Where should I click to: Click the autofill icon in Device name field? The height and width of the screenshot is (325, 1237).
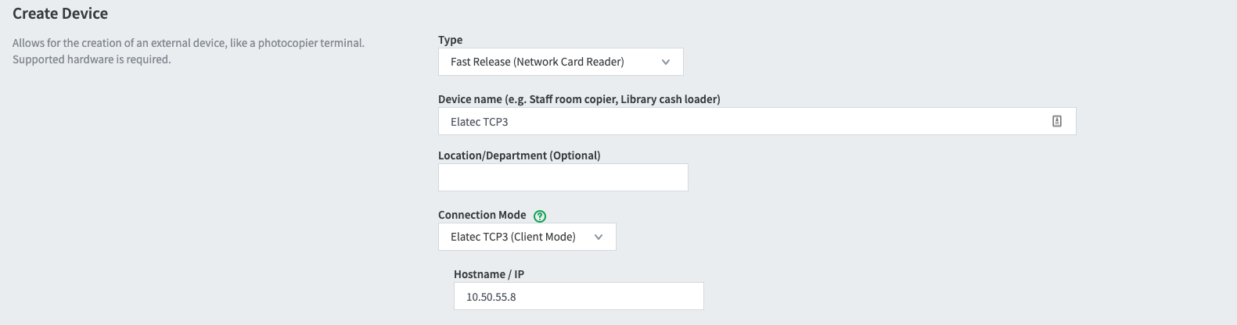click(x=1057, y=121)
